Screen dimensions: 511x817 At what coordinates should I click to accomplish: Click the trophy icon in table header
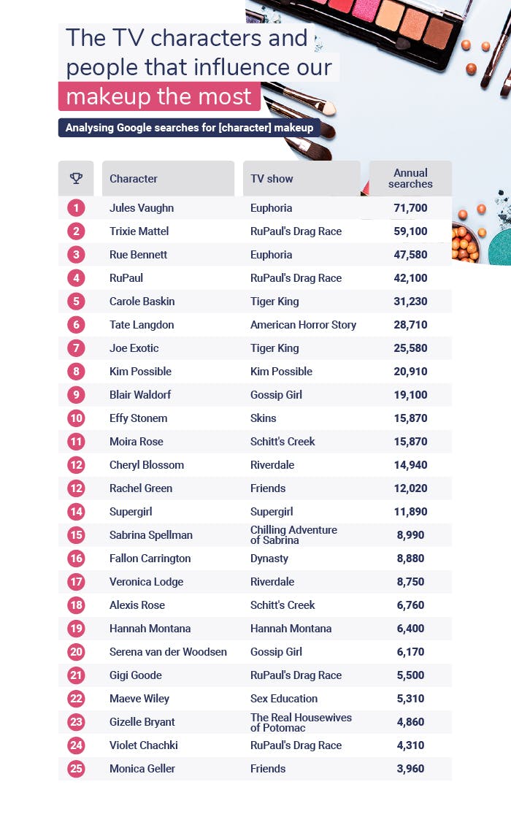click(x=76, y=178)
